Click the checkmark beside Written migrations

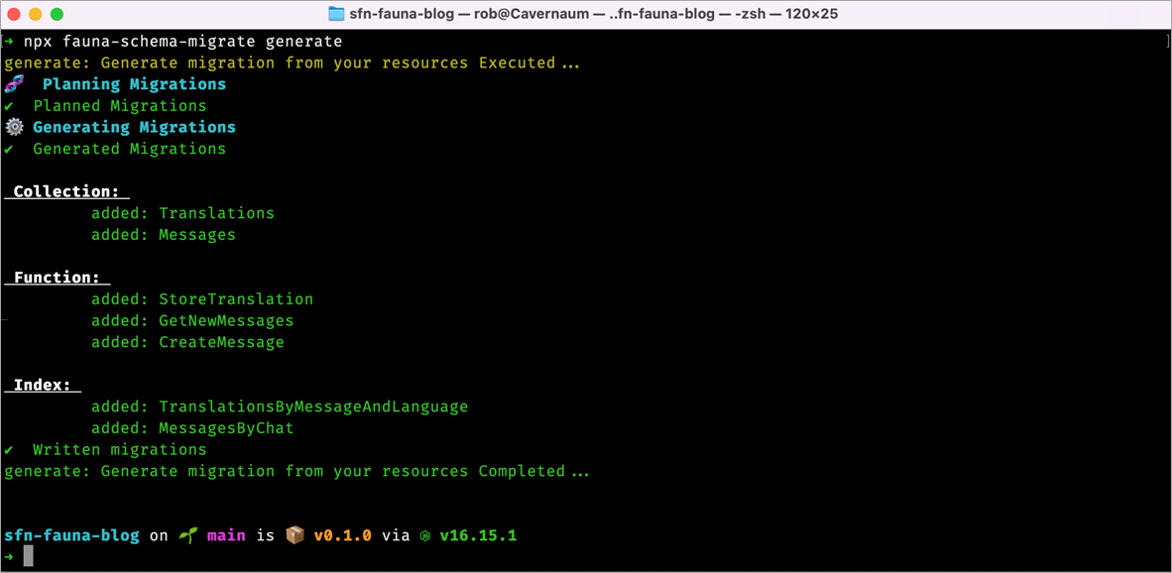tap(9, 450)
